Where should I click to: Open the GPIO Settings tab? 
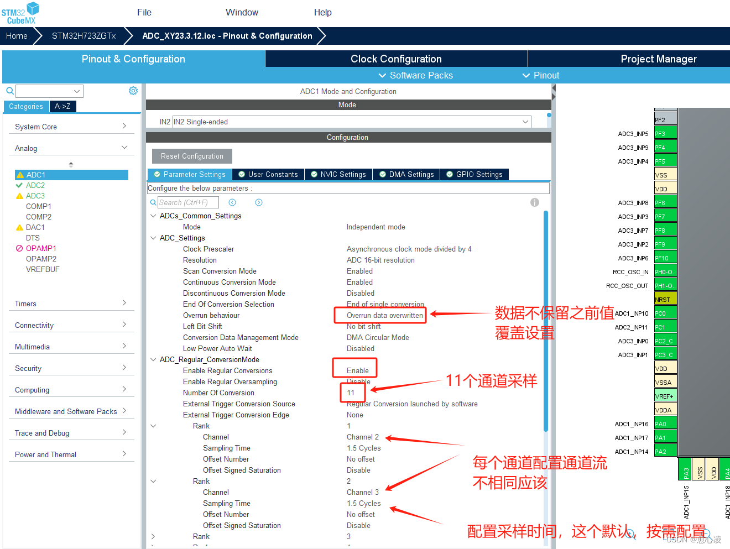474,174
